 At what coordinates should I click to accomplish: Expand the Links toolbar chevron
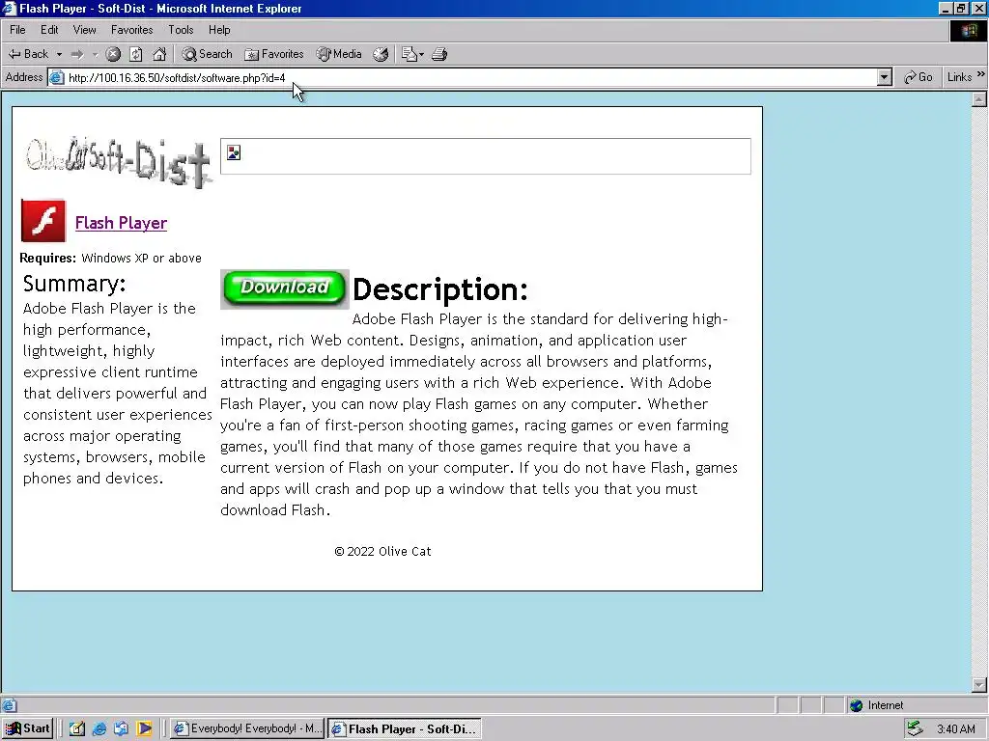tap(981, 74)
